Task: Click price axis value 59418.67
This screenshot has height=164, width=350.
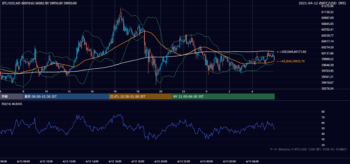Action: coord(327,83)
